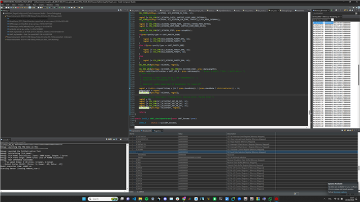This screenshot has height=202, width=360.
Task: Switch to the Breakpoints tab
Action: [x=147, y=131]
